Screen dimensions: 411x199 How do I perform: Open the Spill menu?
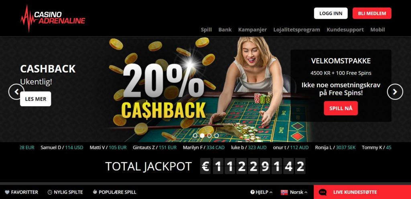pos(206,30)
